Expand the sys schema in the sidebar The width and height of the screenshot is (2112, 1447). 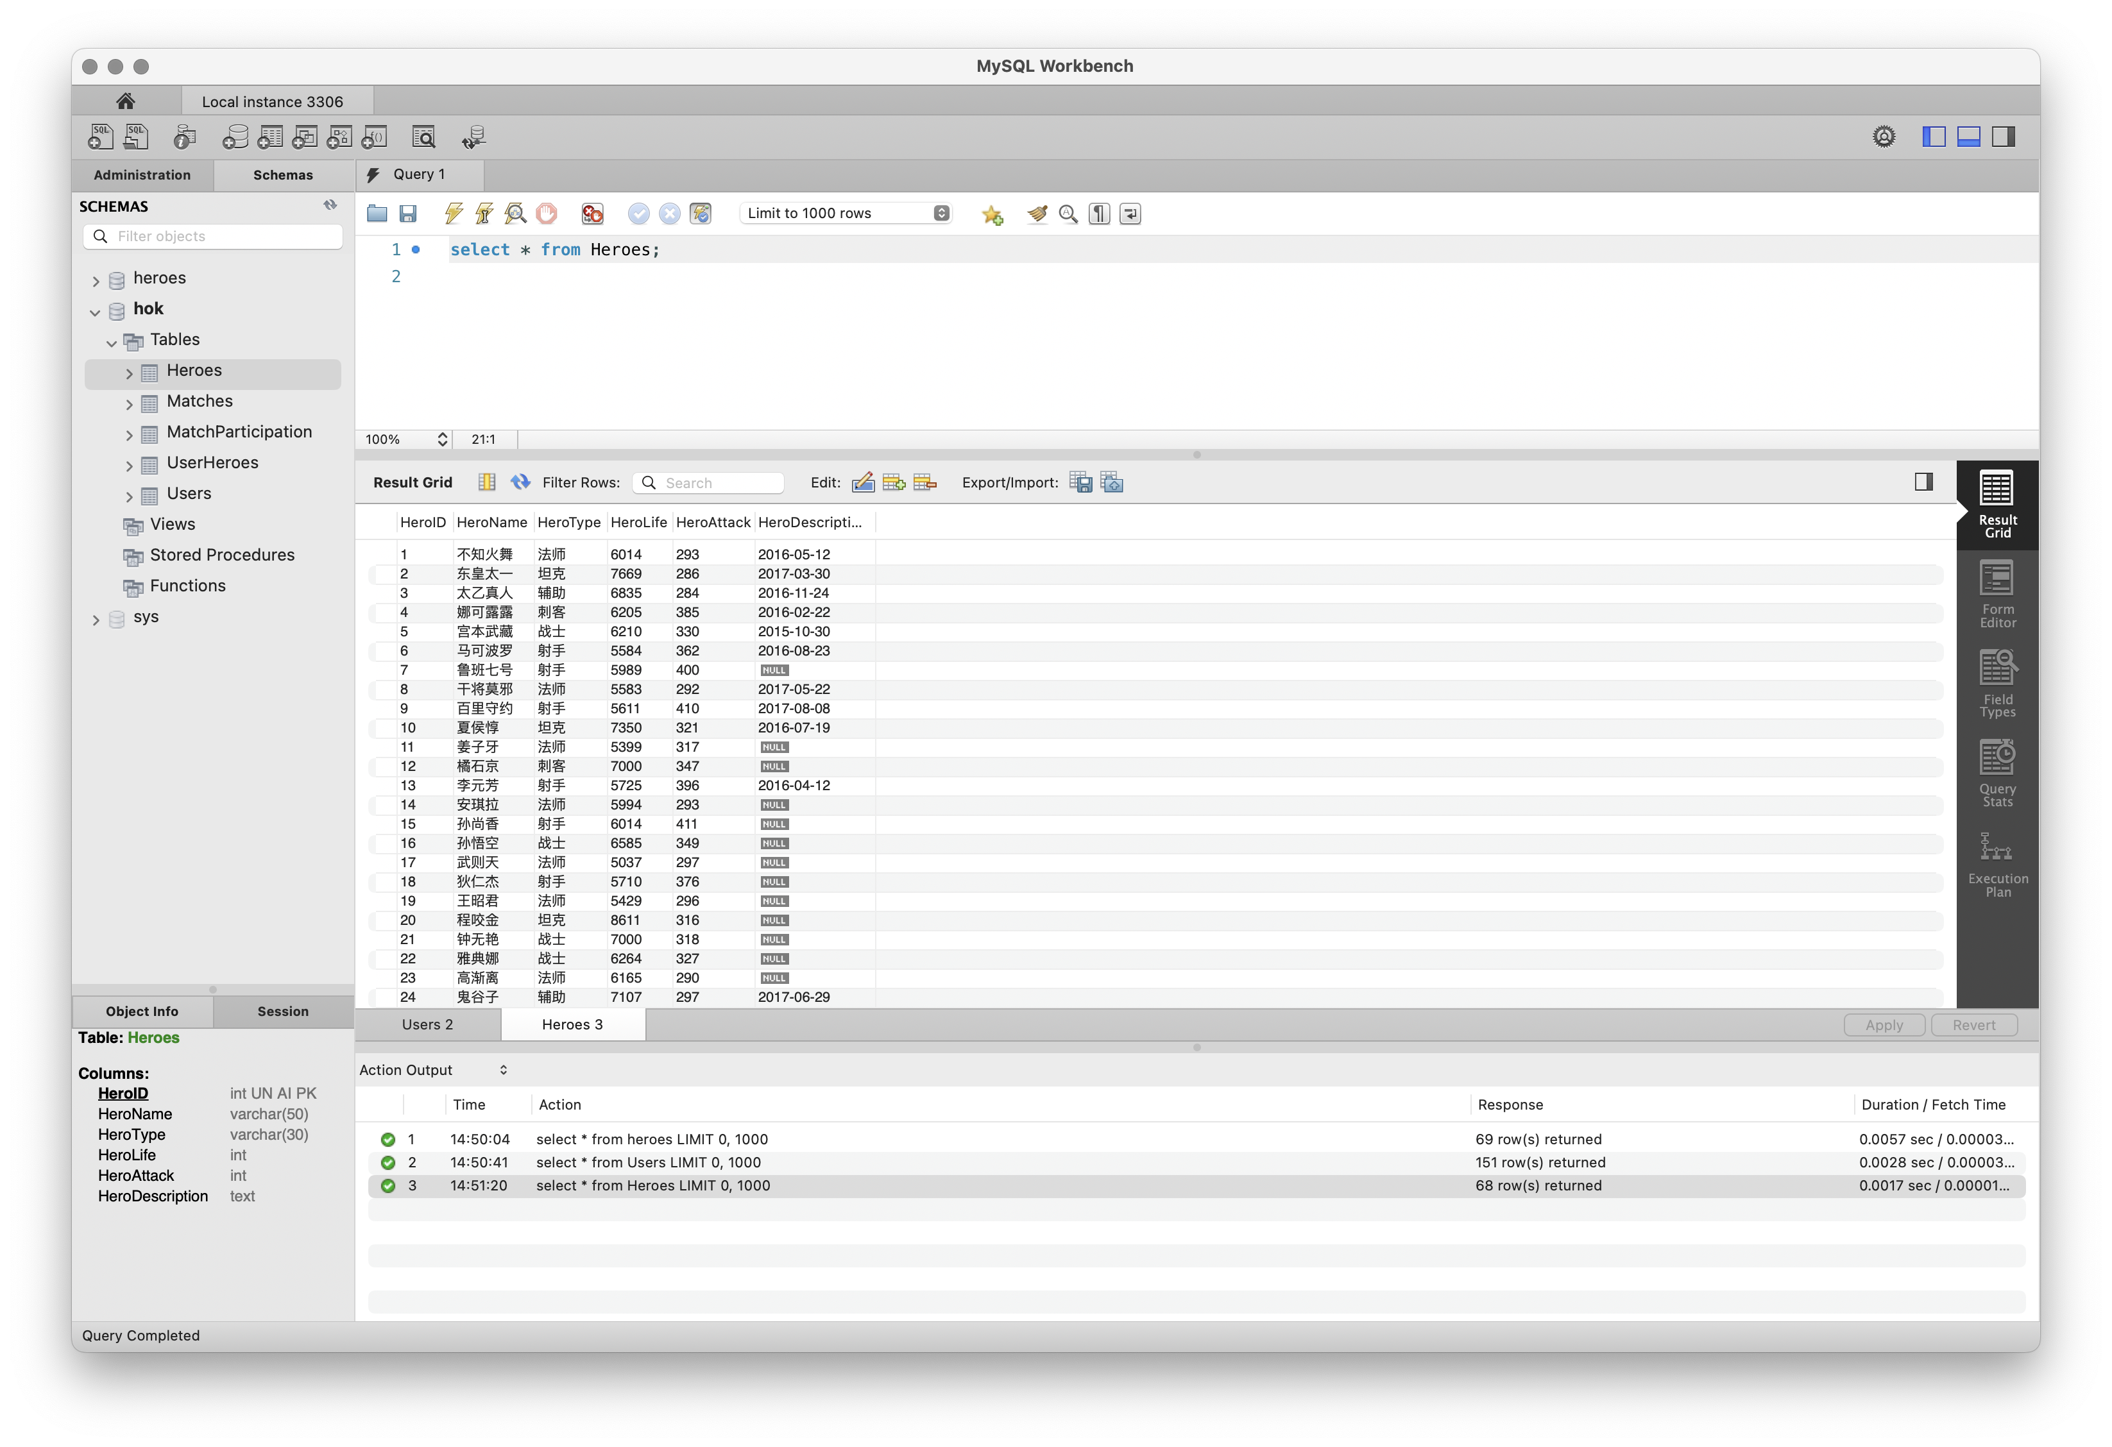[94, 618]
